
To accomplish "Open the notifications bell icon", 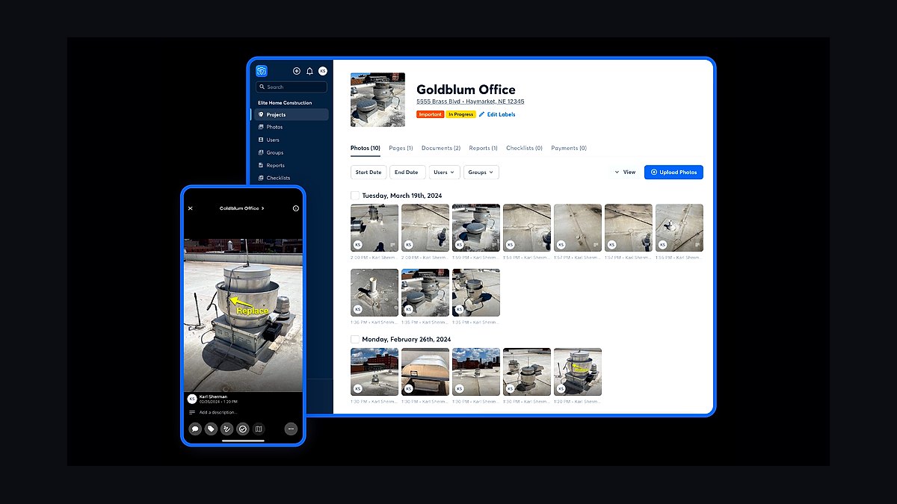I will coord(309,71).
